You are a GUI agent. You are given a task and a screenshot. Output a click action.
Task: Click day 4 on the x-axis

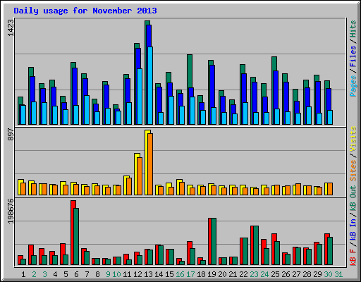click(55, 274)
